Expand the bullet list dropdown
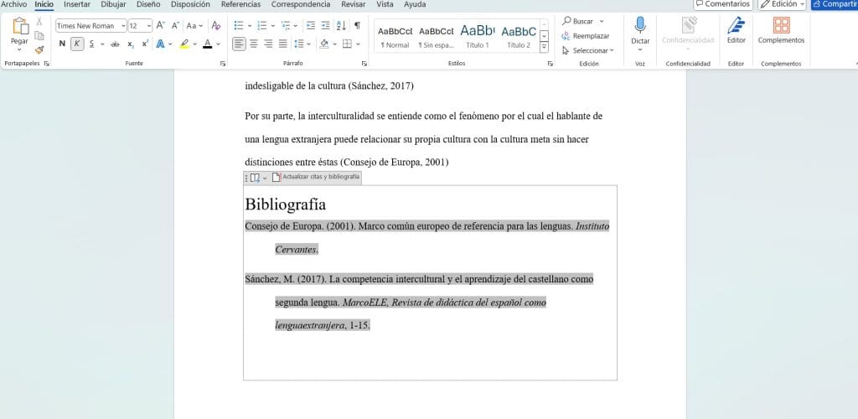The image size is (858, 419). tap(250, 26)
